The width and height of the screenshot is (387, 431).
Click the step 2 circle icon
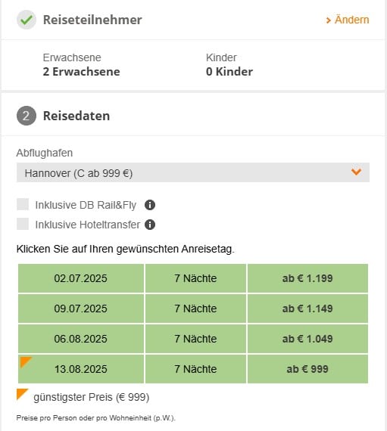[27, 116]
